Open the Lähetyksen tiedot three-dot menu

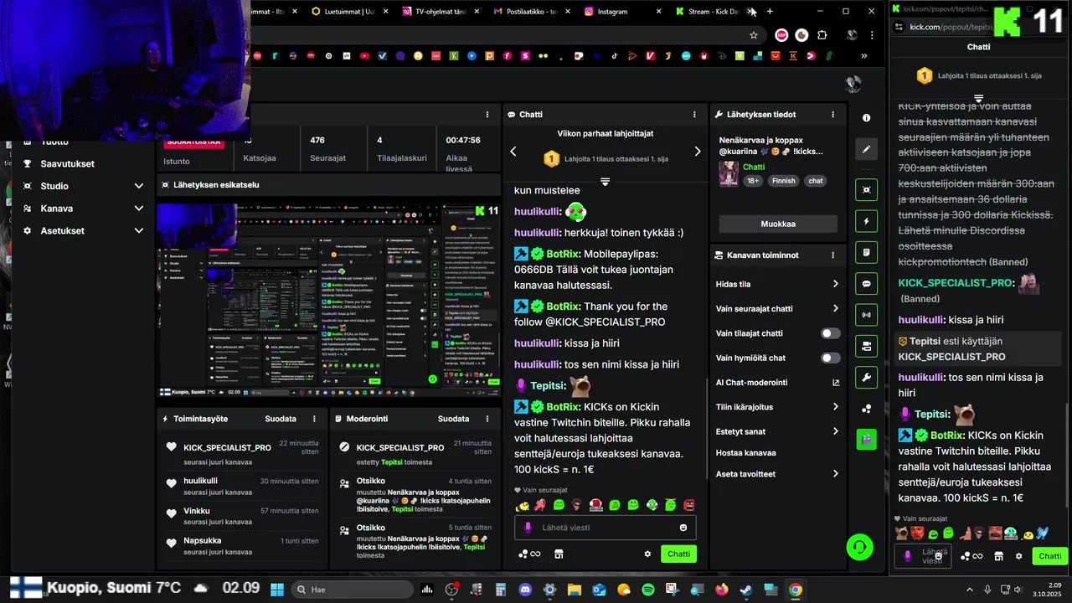coord(832,115)
